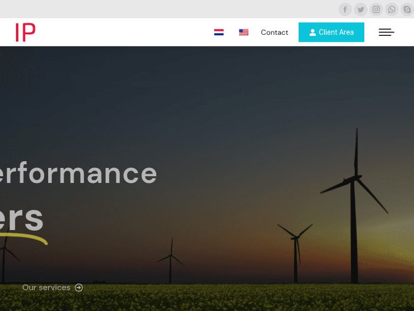Click the circled arrow beside Our services
Viewport: 414px width, 311px height.
coord(79,288)
